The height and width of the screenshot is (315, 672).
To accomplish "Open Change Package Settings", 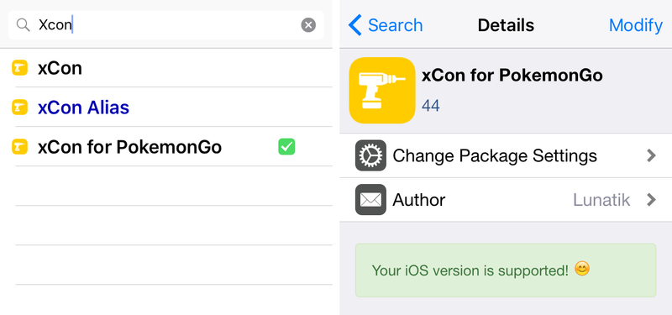I will [x=506, y=155].
